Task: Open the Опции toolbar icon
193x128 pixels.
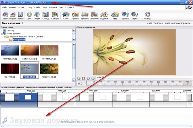Action: 37,16
